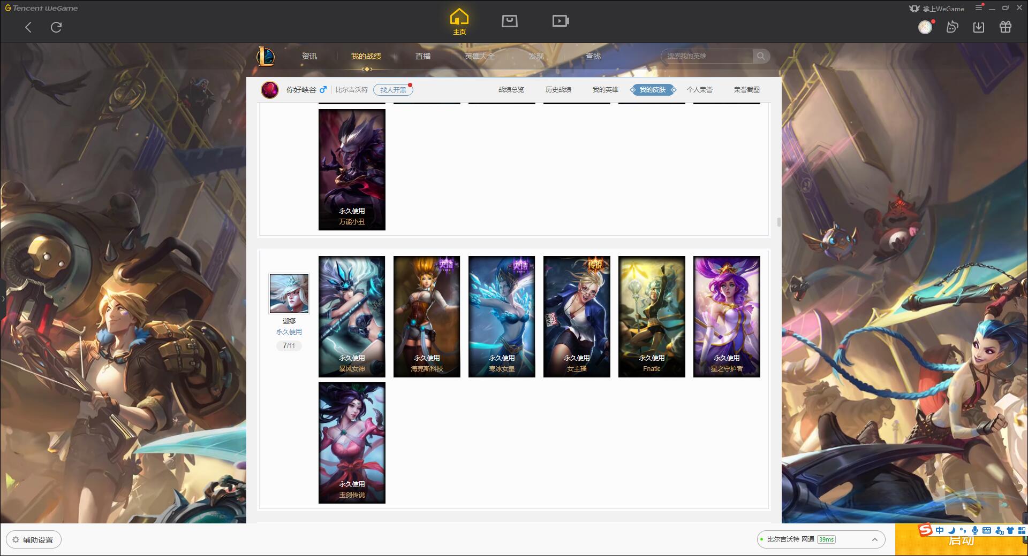Viewport: 1028px width, 556px height.
Task: Refresh the page with reload icon
Action: point(56,27)
